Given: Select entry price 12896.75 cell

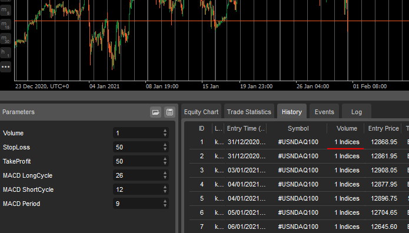Looking at the screenshot, I should [384, 198].
